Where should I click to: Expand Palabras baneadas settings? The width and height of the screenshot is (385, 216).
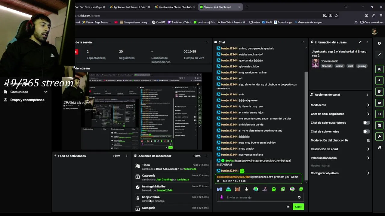368,158
